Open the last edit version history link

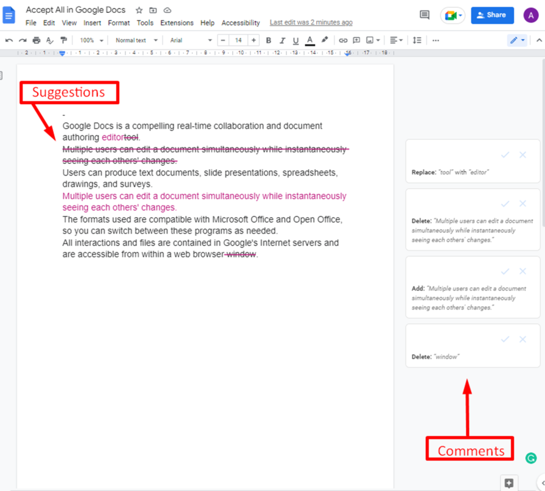pos(311,22)
